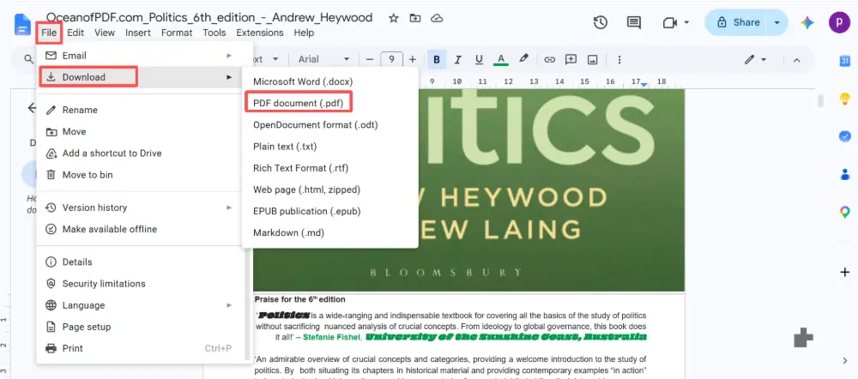Viewport: 858px width, 379px height.
Task: Choose Print from File menu
Action: point(140,348)
